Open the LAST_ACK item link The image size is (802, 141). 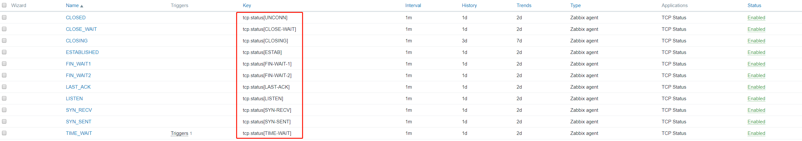click(78, 87)
